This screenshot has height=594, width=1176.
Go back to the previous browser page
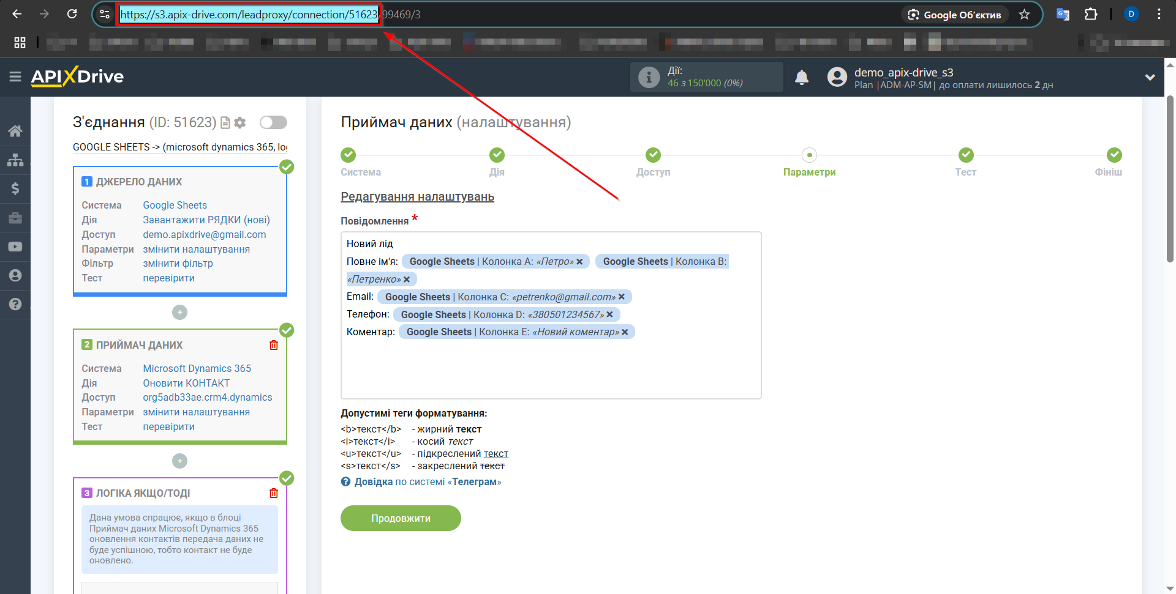tap(17, 14)
